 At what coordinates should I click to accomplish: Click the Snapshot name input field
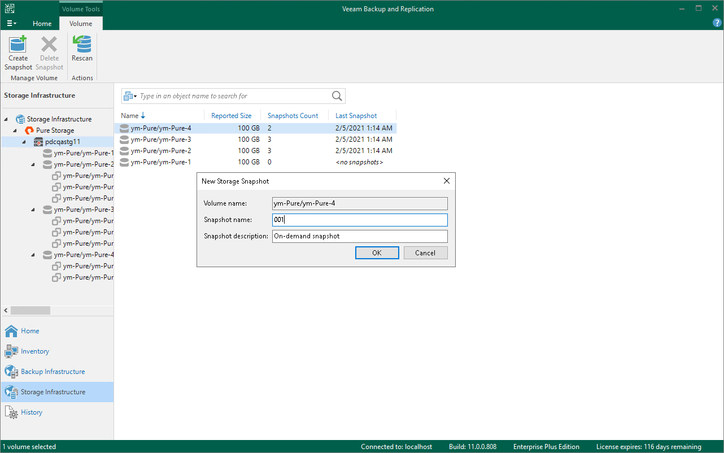point(360,220)
